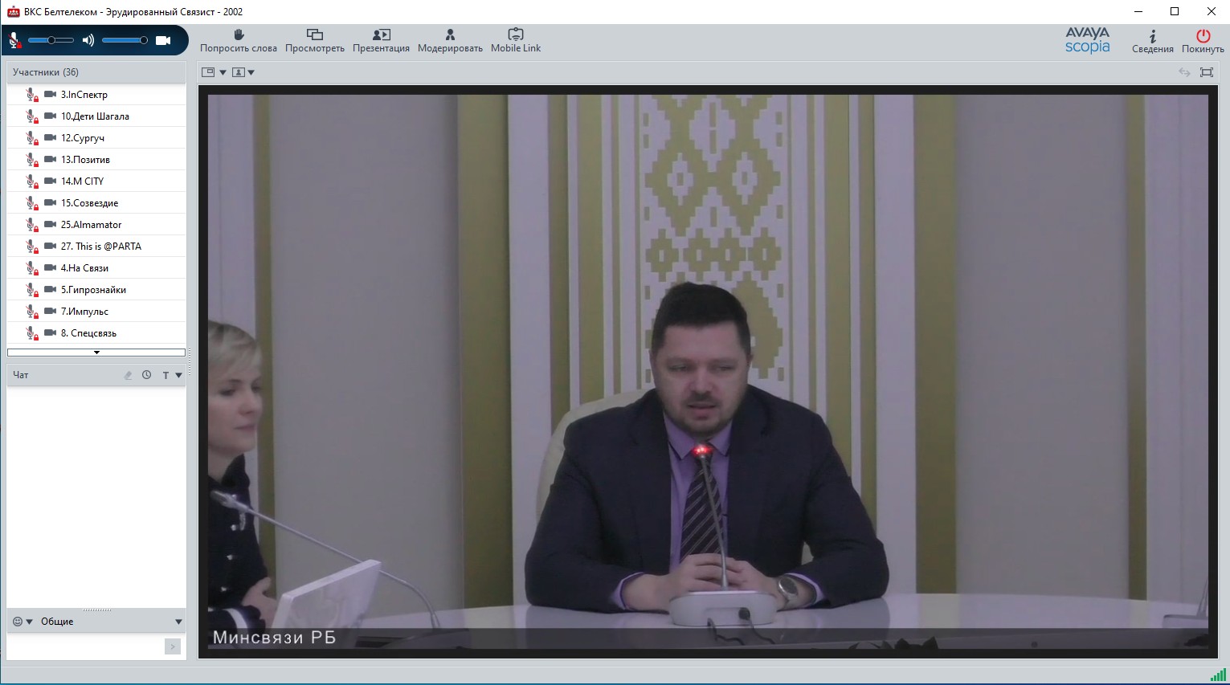Open the emoji smiley picker
The width and height of the screenshot is (1230, 685).
(18, 622)
